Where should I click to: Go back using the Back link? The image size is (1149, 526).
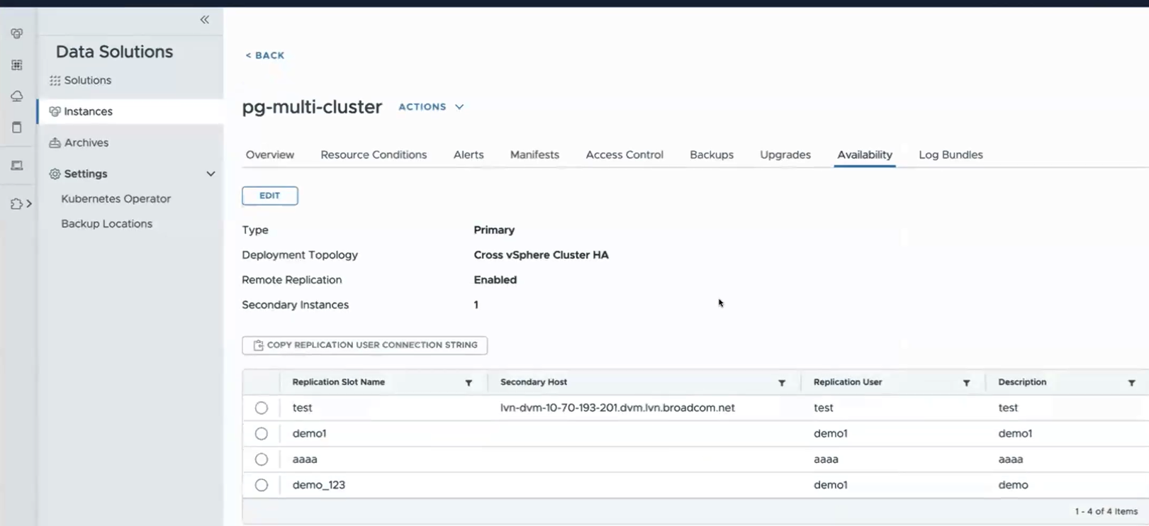point(265,55)
